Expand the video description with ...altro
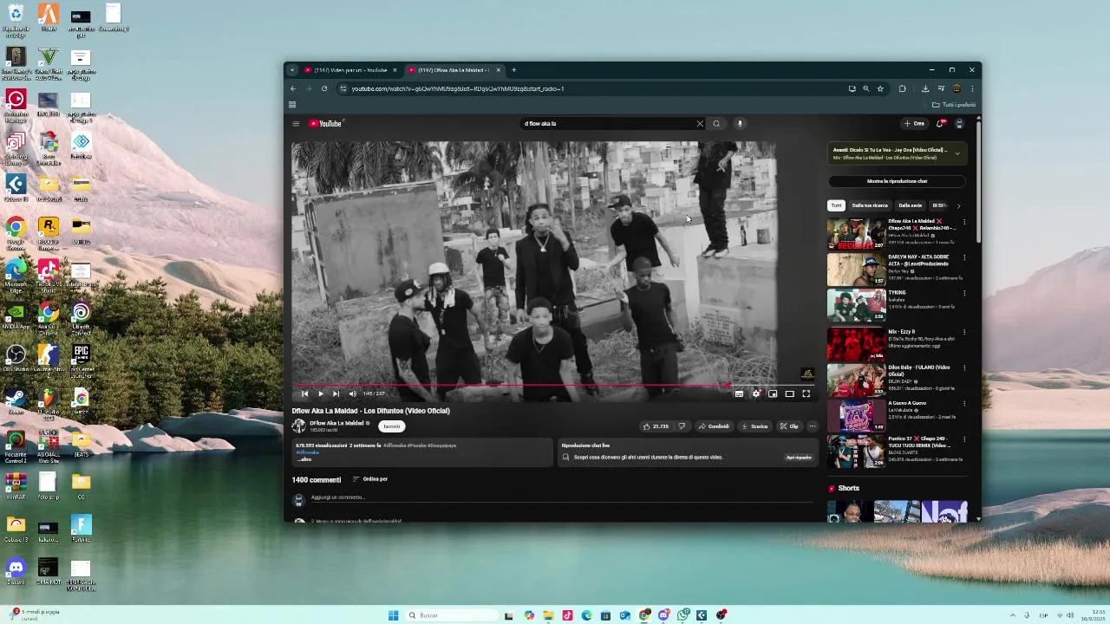 coord(304,459)
